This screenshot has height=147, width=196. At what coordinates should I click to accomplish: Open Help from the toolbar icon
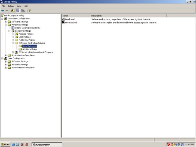click(29, 11)
